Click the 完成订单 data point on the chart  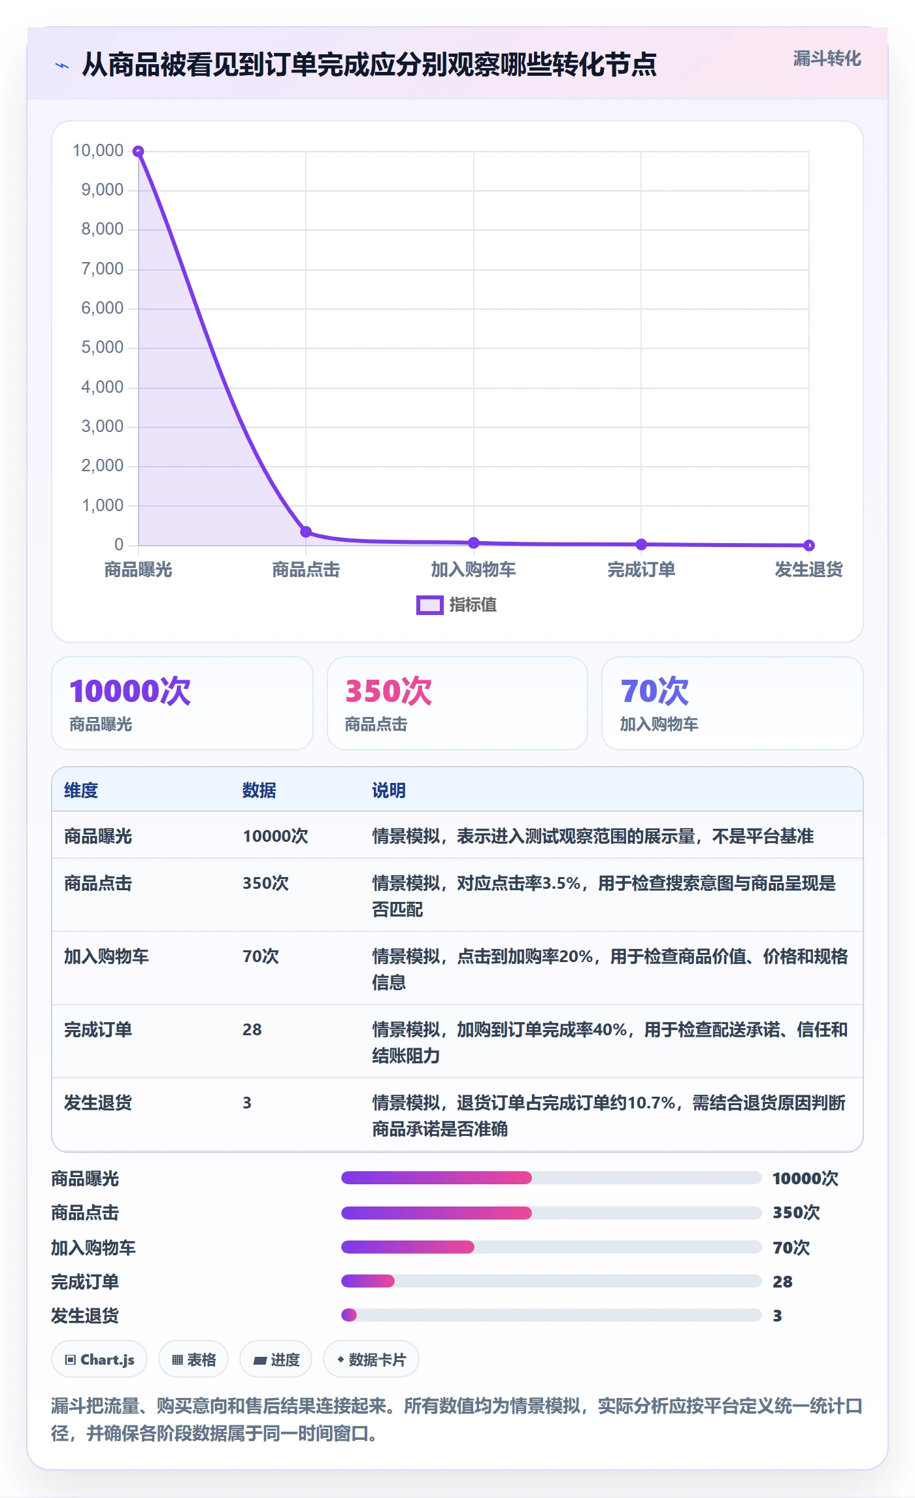[x=641, y=544]
